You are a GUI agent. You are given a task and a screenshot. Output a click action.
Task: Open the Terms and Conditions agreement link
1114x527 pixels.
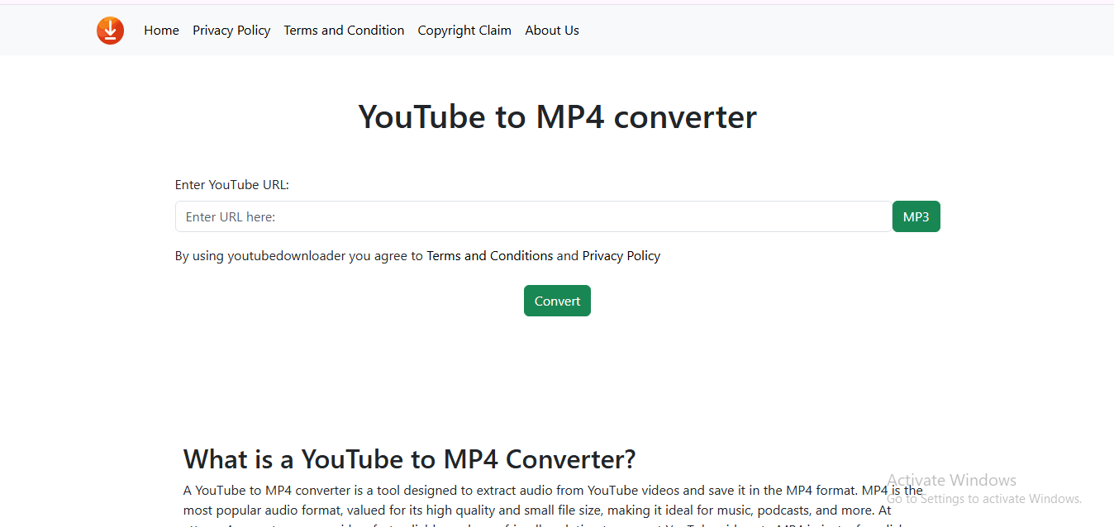click(490, 256)
